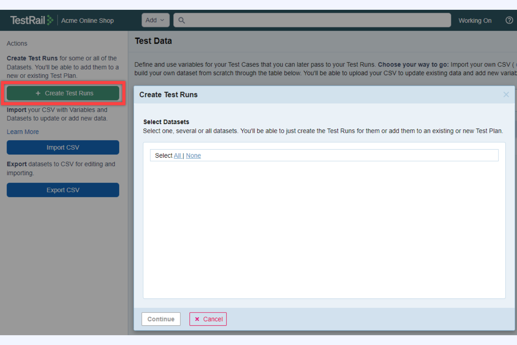Viewport: 517px width, 345px height.
Task: Click the Acme Online Shop project name
Action: 87,20
